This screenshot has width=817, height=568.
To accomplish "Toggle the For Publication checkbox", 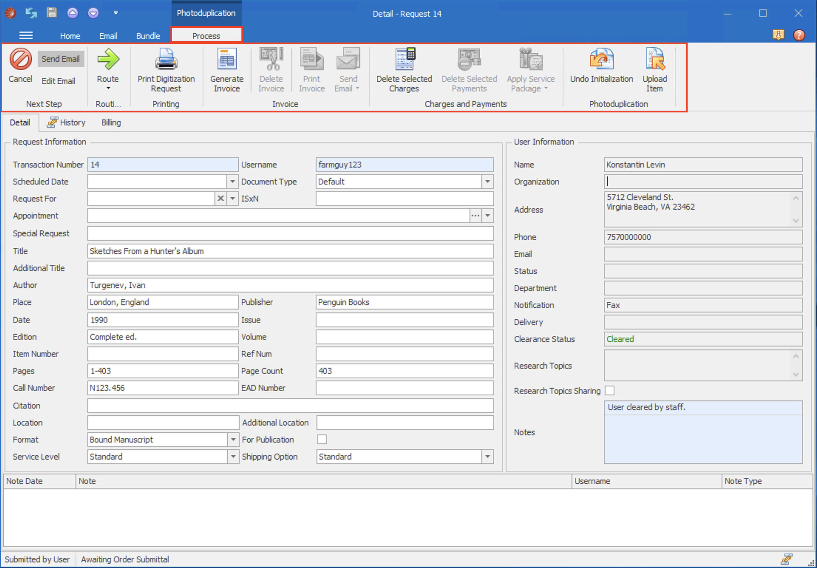I will click(322, 439).
